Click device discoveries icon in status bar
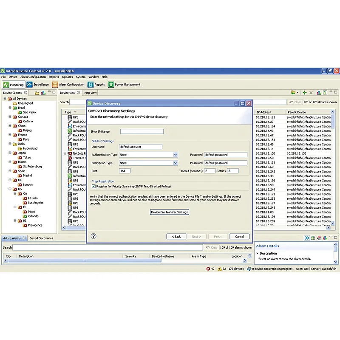The height and width of the screenshot is (340, 340). pyautogui.click(x=249, y=269)
